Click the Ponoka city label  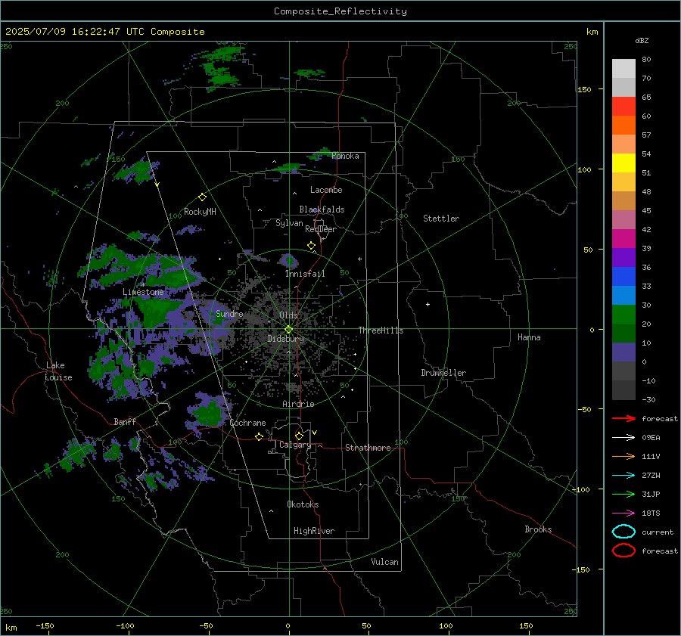pos(345,156)
